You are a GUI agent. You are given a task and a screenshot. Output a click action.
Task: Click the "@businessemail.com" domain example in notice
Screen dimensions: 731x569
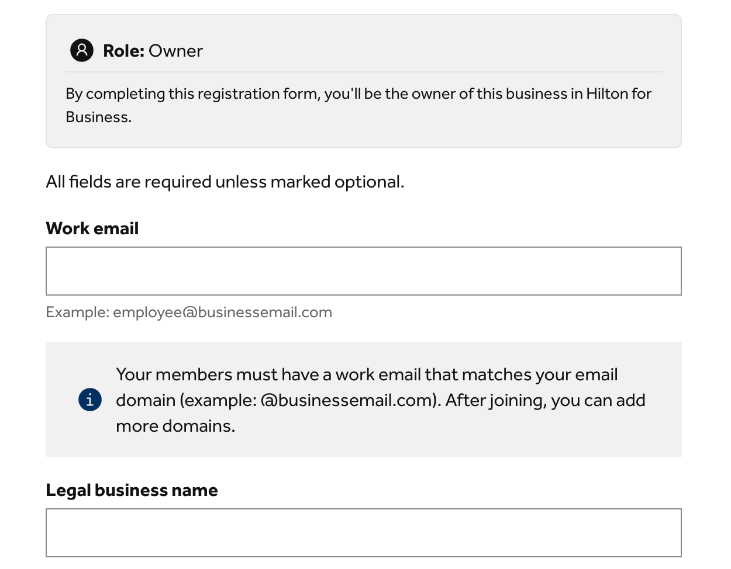pyautogui.click(x=349, y=401)
